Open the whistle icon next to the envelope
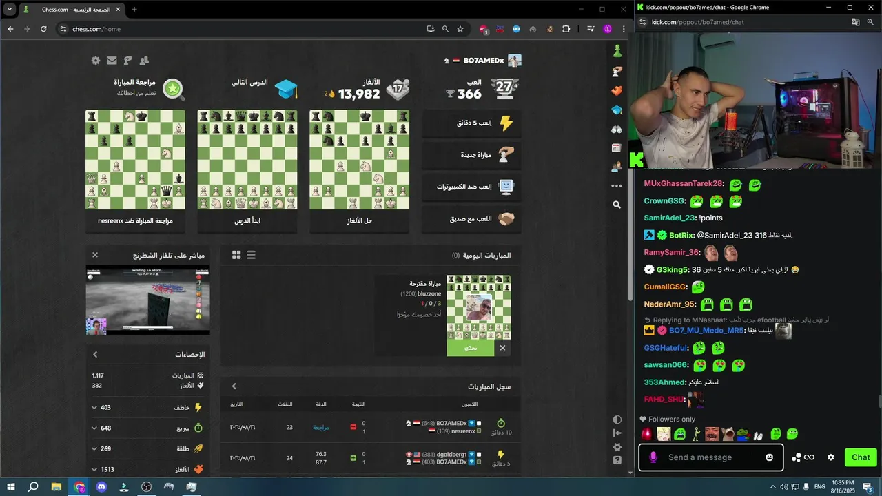Viewport: 882px width, 496px height. click(127, 61)
